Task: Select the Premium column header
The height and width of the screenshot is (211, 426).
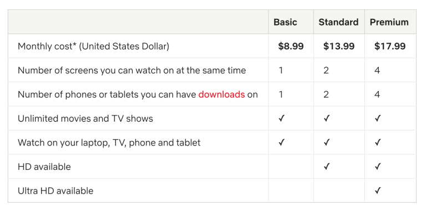Action: 389,22
